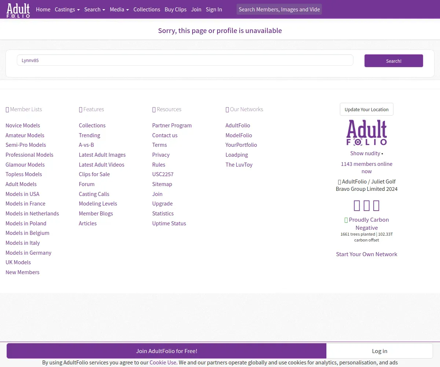Open the Media dropdown menu

pyautogui.click(x=119, y=10)
